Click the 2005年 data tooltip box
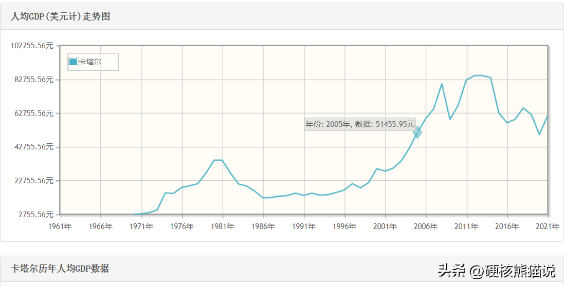Screen dimensions: 564x286 [360, 124]
